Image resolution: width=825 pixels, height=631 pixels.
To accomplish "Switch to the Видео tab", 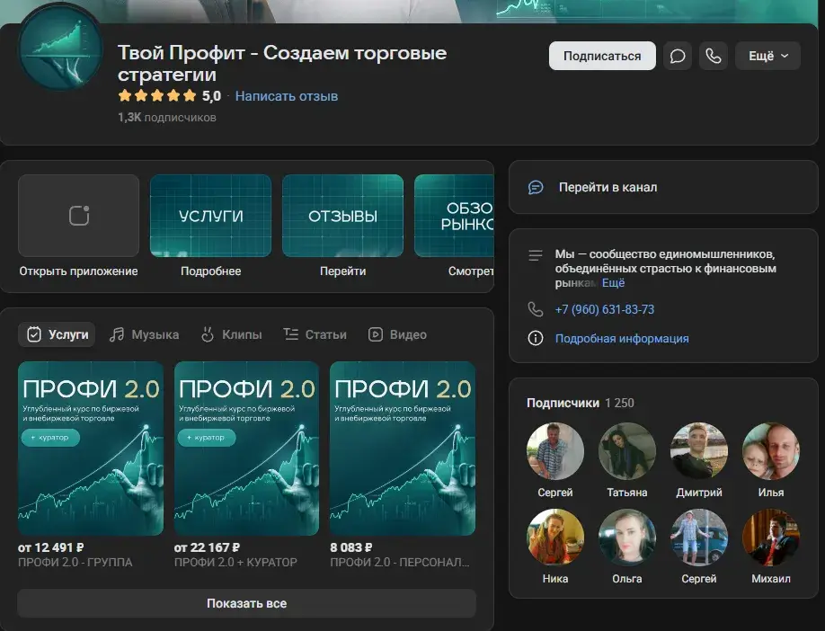I will pyautogui.click(x=397, y=334).
